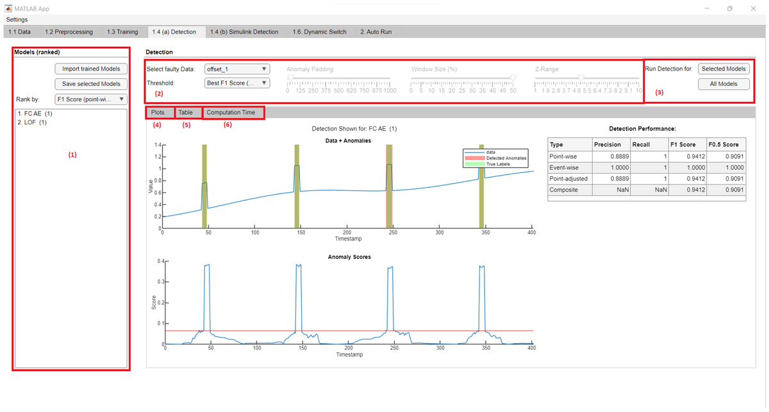
Task: Open the 1.2 Preprocessing tab
Action: pos(69,31)
